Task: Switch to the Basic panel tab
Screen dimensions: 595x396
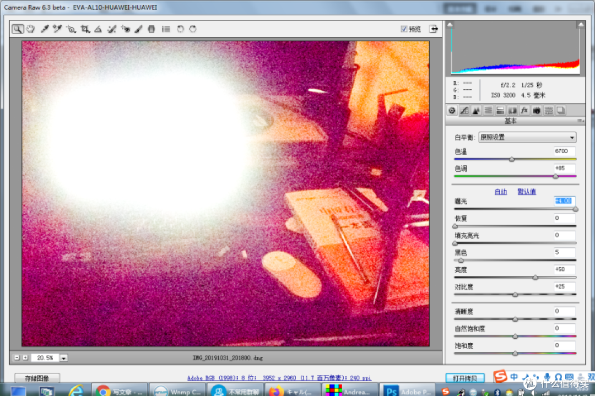Action: [452, 110]
